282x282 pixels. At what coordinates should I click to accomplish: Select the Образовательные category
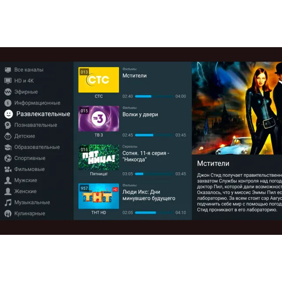click(x=37, y=147)
